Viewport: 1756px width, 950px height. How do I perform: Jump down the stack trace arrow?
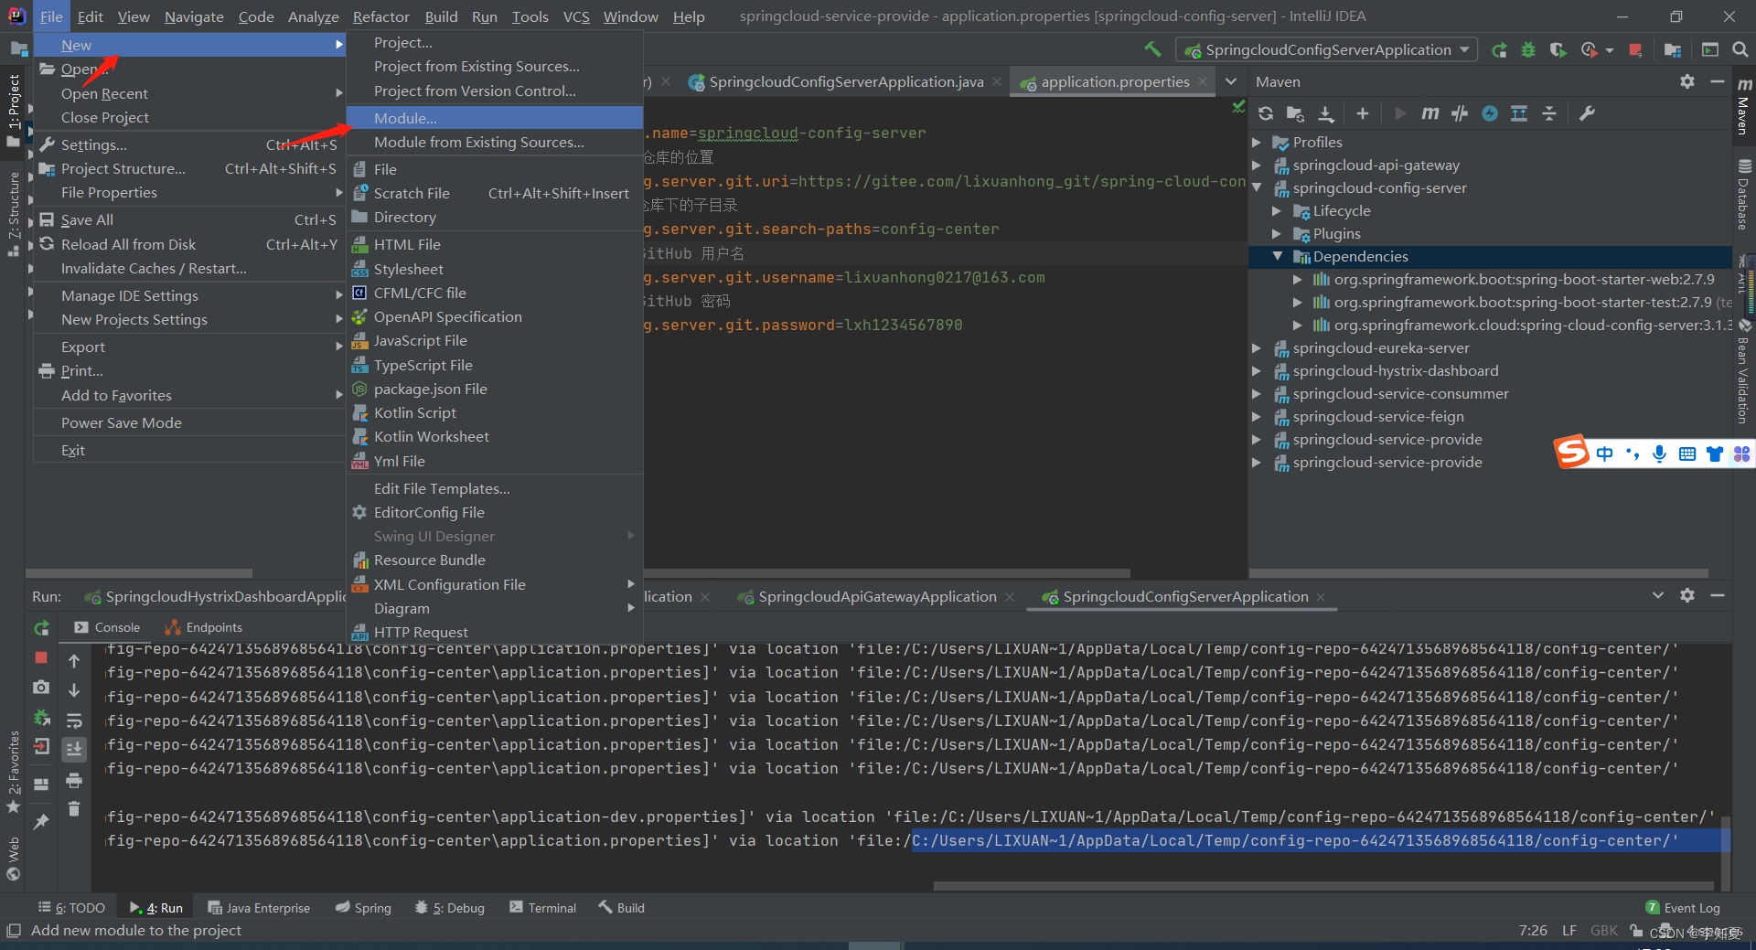coord(74,690)
